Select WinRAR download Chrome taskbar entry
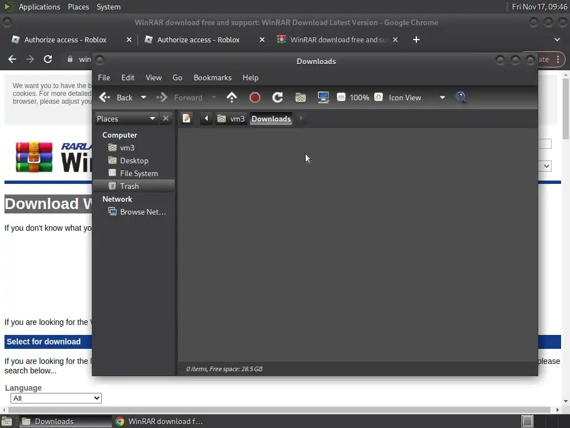This screenshot has height=428, width=570. point(159,421)
